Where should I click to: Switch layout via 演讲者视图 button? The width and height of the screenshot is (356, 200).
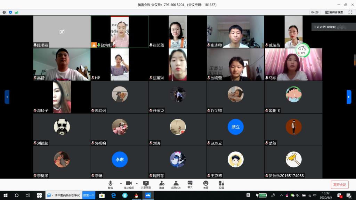click(334, 12)
